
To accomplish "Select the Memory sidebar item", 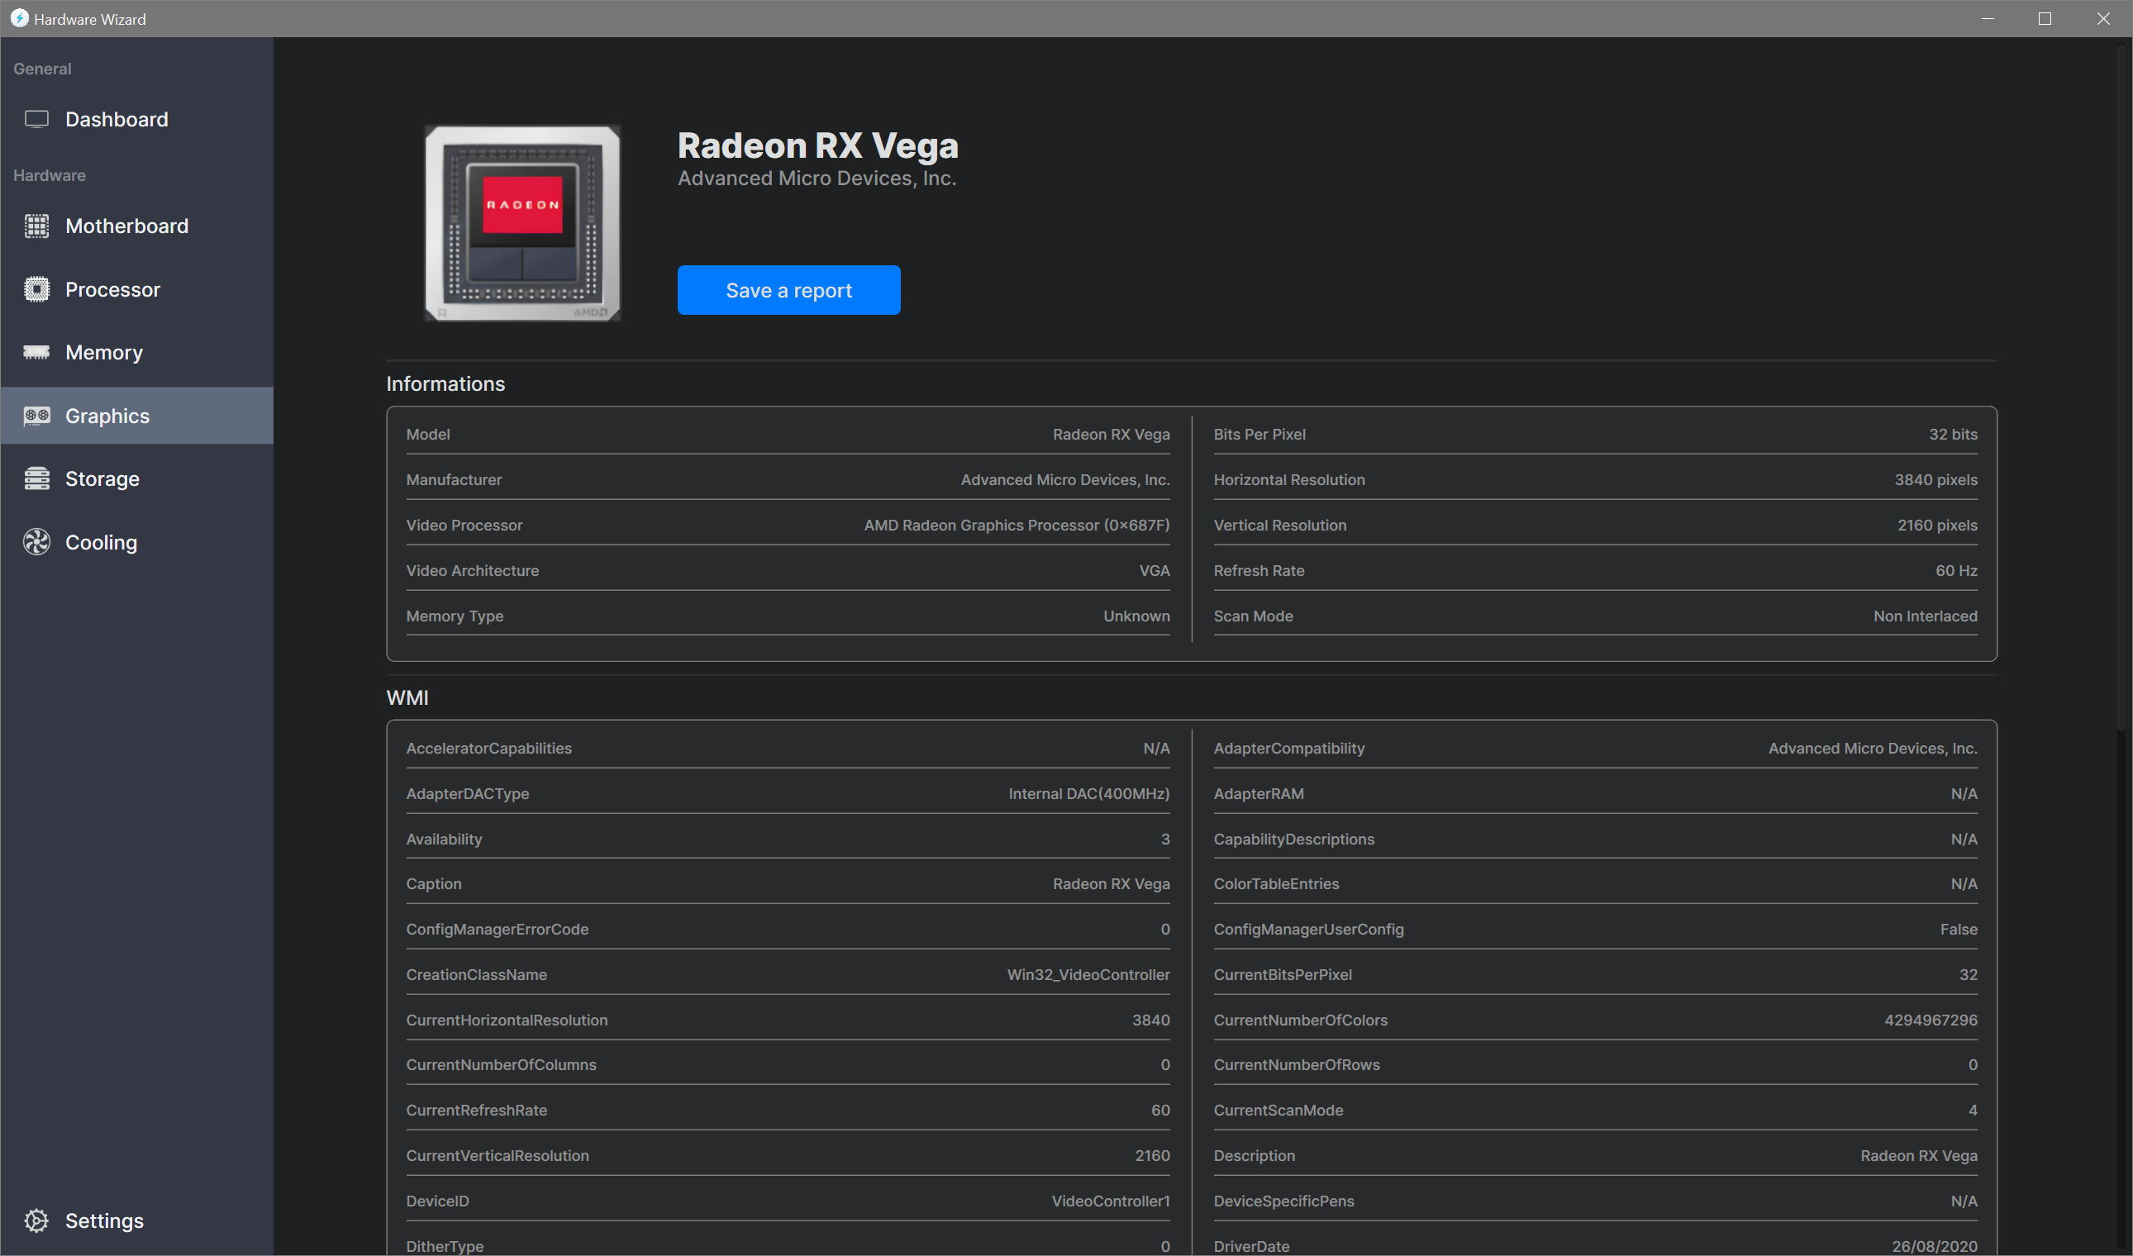I will click(104, 352).
